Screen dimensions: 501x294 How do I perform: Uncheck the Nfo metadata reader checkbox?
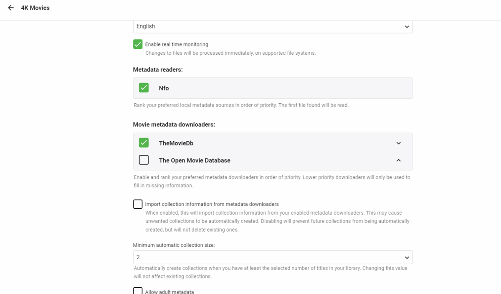pos(144,88)
